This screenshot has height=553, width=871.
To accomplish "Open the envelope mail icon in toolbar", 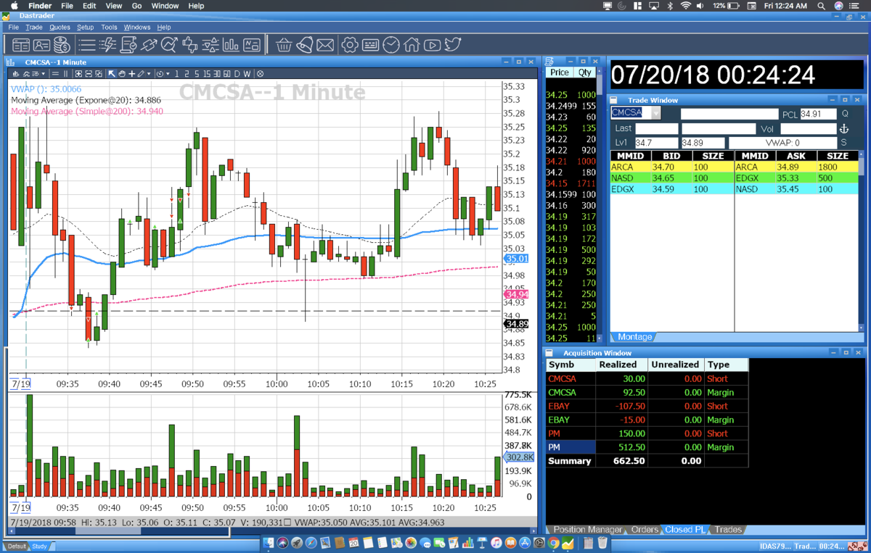I will click(x=325, y=45).
